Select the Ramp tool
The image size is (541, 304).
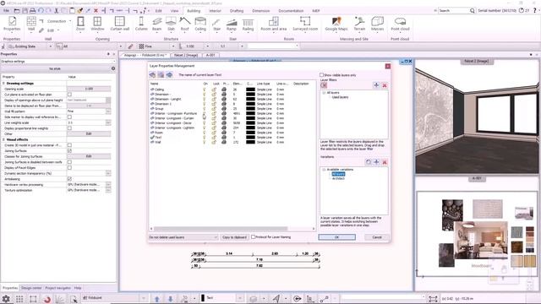coord(232,24)
